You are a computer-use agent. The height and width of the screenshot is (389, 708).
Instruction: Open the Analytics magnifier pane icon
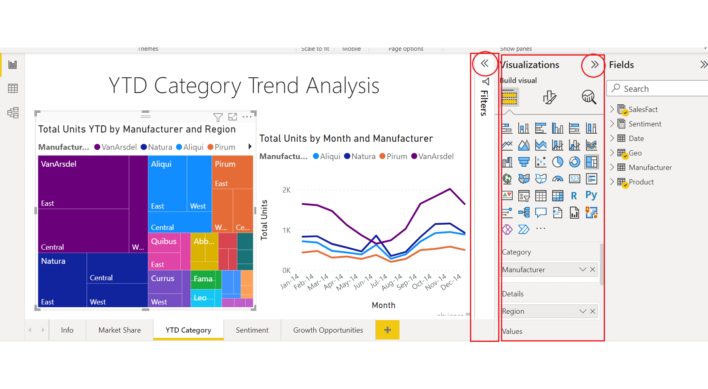coord(589,97)
